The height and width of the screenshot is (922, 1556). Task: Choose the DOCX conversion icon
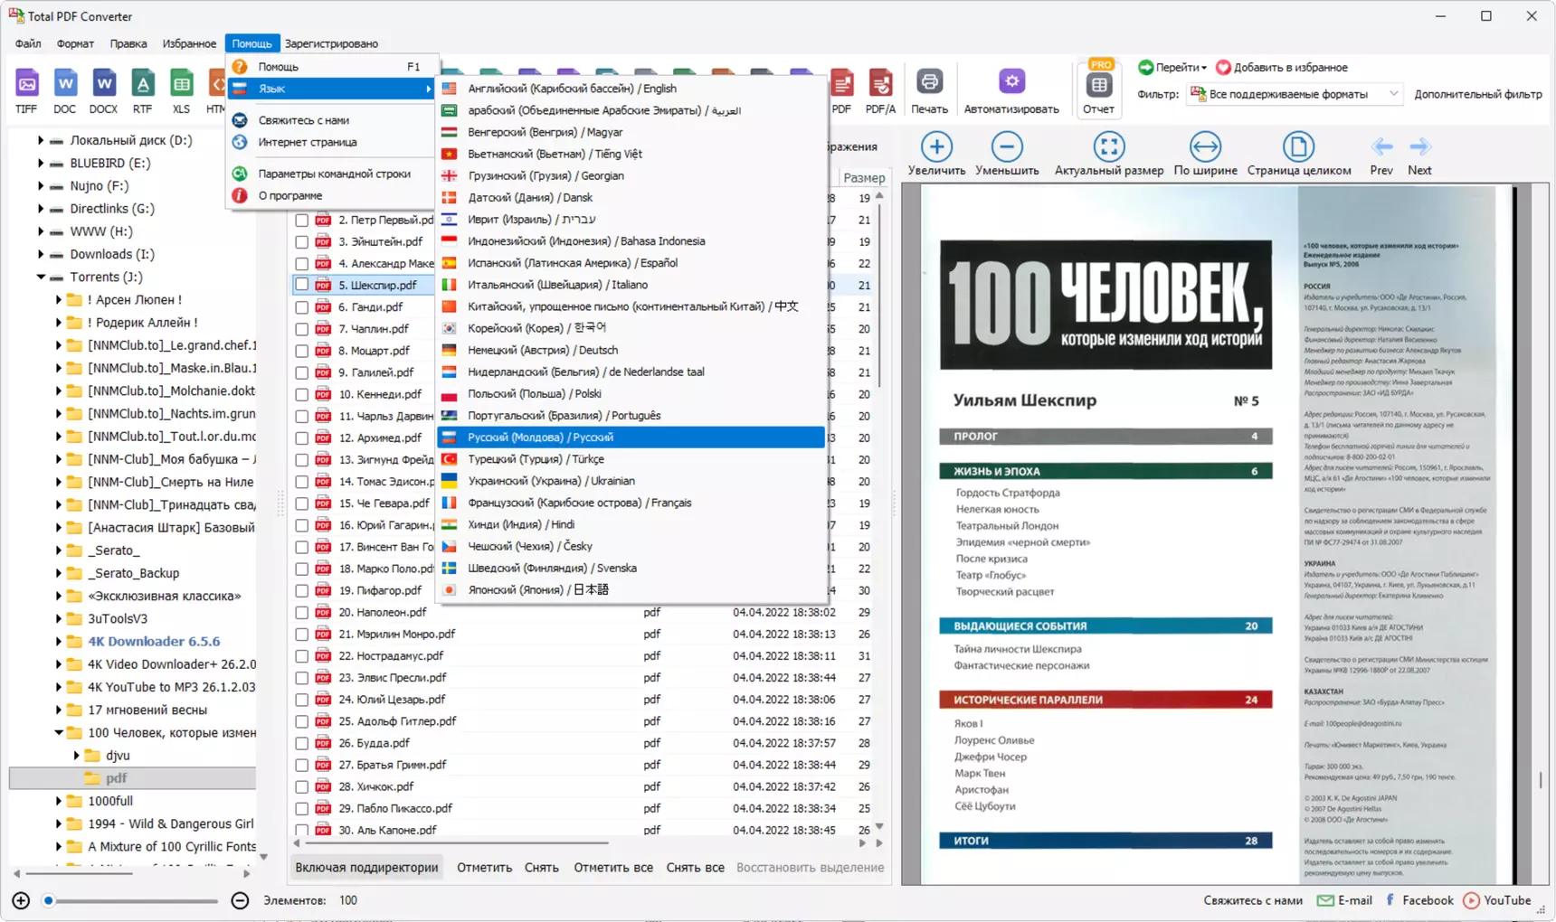coord(103,90)
